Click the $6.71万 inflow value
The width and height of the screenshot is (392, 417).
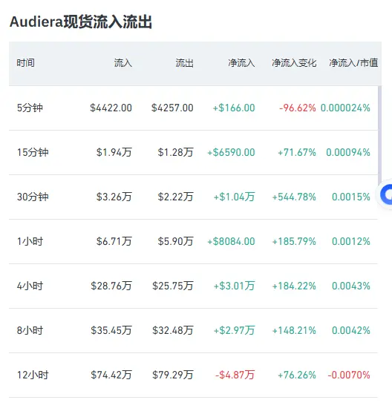(x=114, y=241)
